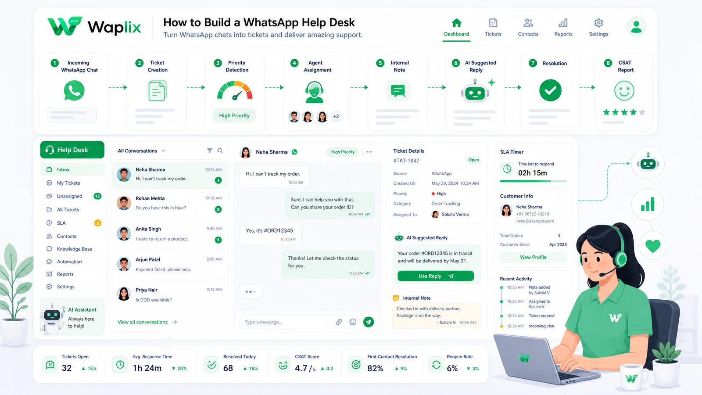This screenshot has height=395, width=702.
Task: Click the First Contact Resolution target icon
Action: 356,364
